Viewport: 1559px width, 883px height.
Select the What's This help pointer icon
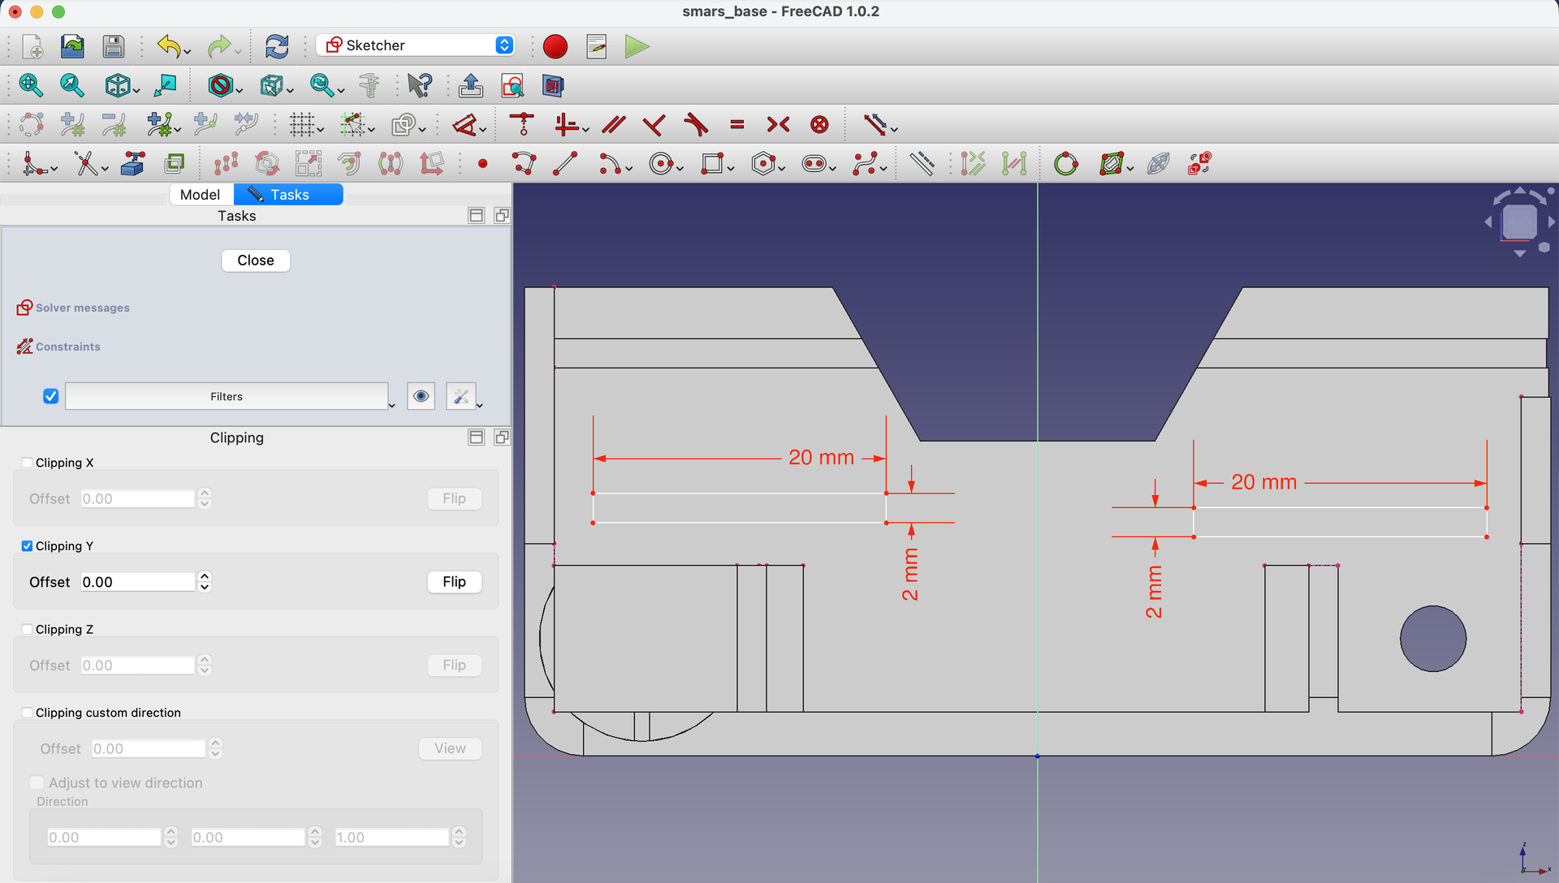pos(420,85)
